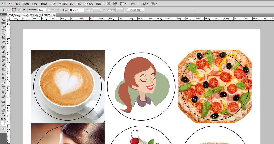274x144 pixels.
Task: Open the Image menu
Action: pyautogui.click(x=26, y=4)
